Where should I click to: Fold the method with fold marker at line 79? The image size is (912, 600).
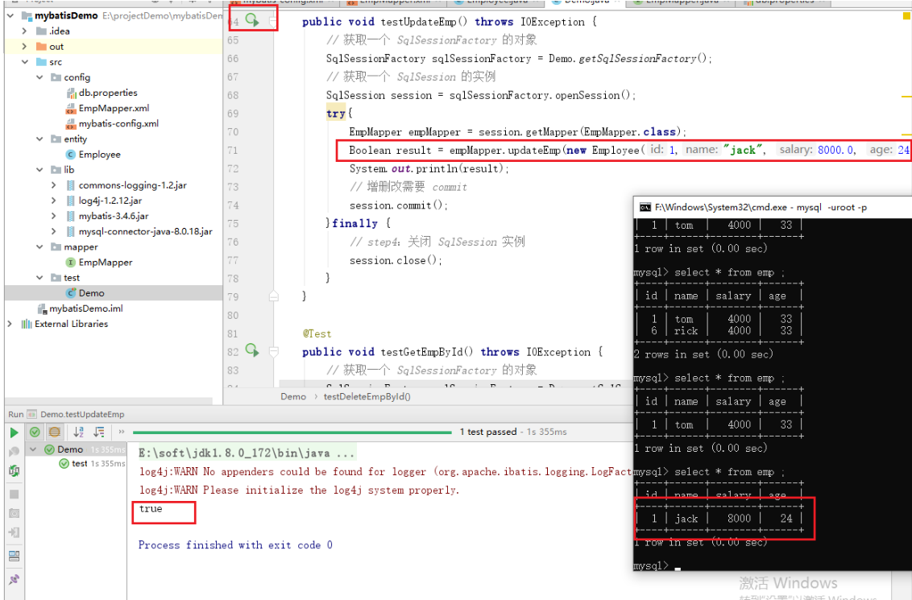(x=273, y=296)
